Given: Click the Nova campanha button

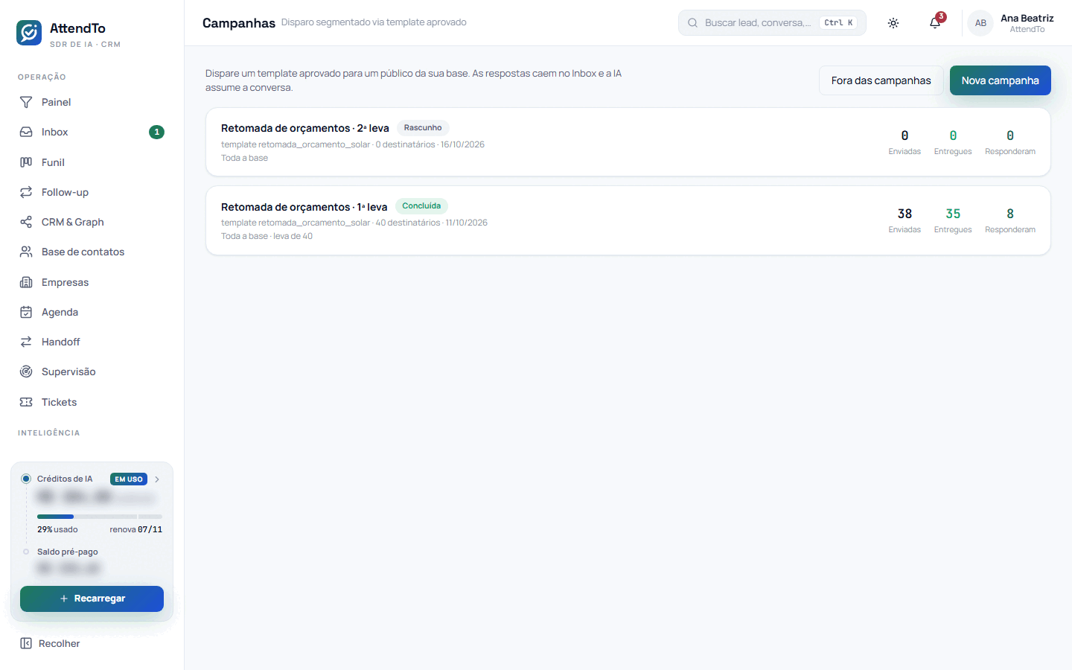Looking at the screenshot, I should [x=1000, y=80].
